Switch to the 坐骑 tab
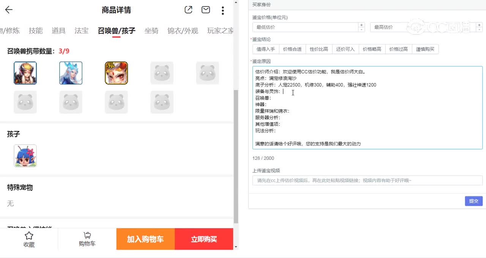486x258 pixels. click(x=151, y=31)
